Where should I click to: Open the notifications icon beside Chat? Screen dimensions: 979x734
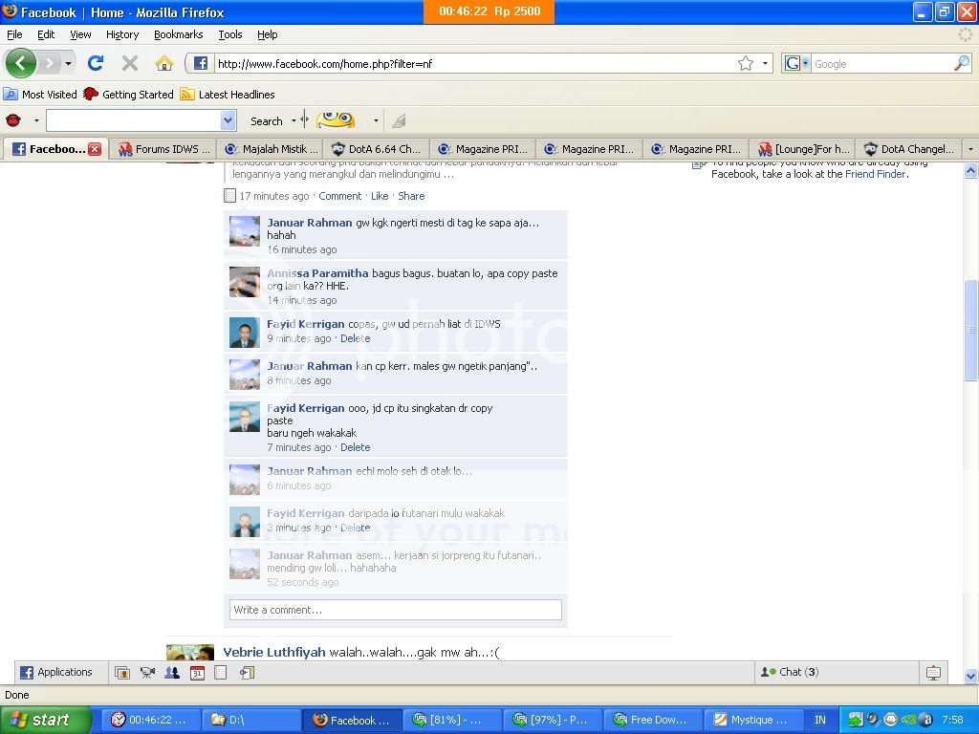coord(933,672)
